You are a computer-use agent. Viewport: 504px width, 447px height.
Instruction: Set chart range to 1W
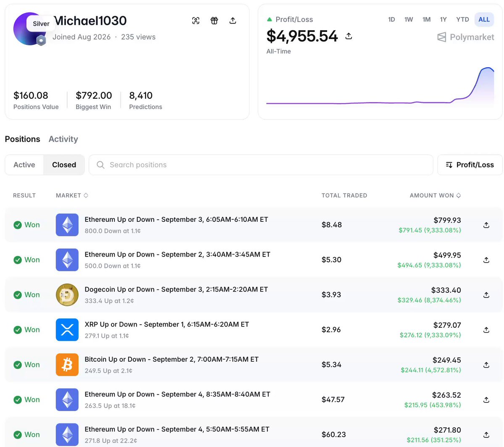(x=409, y=20)
